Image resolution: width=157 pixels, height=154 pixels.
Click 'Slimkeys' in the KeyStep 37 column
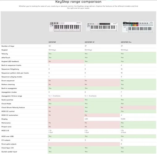point(88,50)
